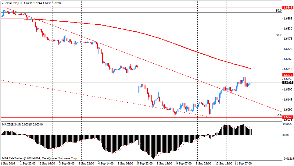This screenshot has height=166, width=294.
Task: Click the Fibonacci 50.0 level label
Action: pos(278,10)
